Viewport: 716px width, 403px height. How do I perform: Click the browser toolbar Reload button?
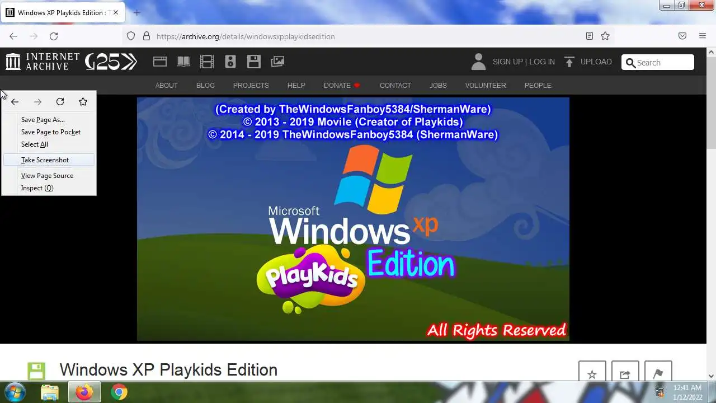pos(54,36)
